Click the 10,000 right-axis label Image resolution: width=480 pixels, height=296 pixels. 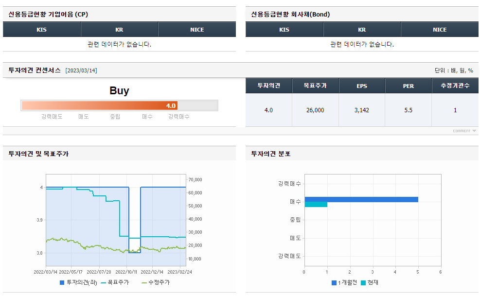click(196, 259)
